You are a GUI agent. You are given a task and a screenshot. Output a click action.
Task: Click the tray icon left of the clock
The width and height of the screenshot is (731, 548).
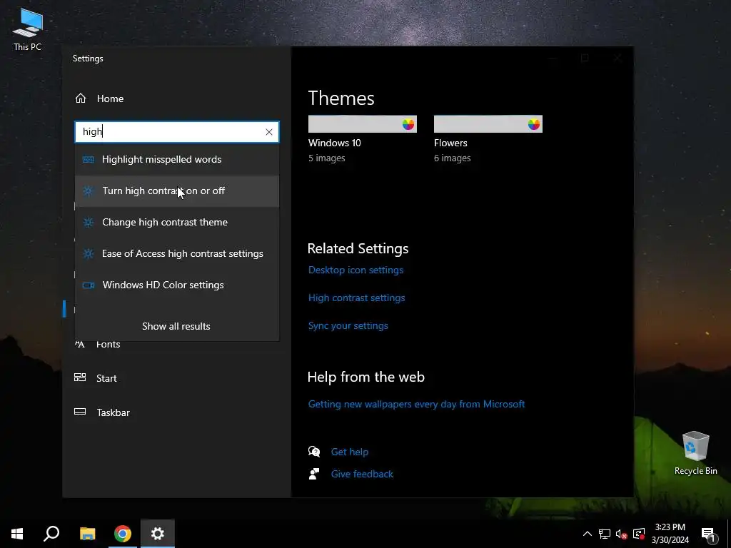[x=639, y=534]
